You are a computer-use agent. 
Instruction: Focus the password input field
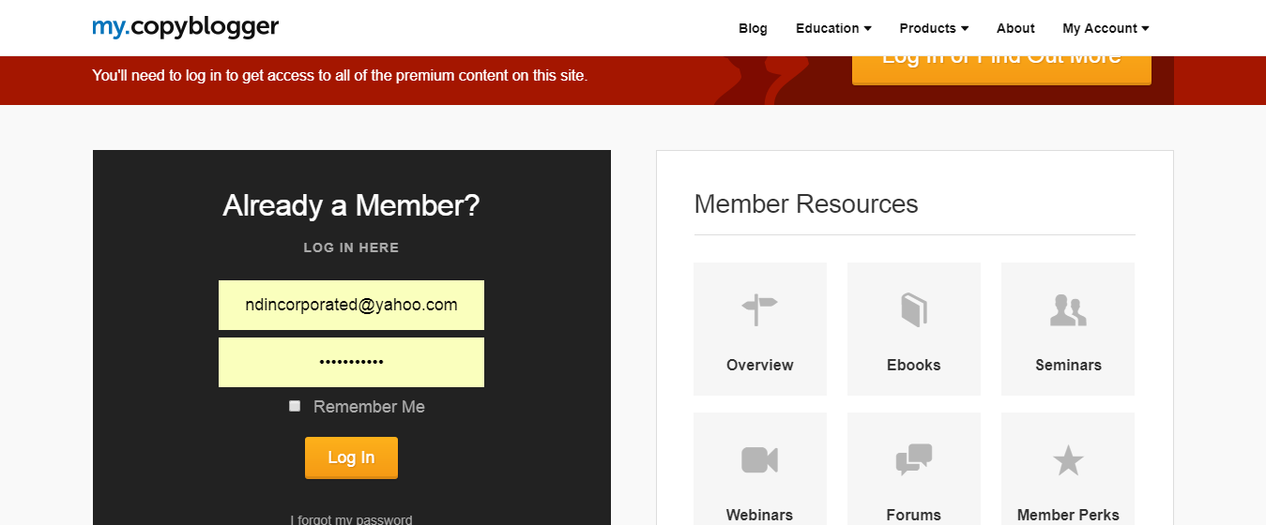[x=351, y=362]
